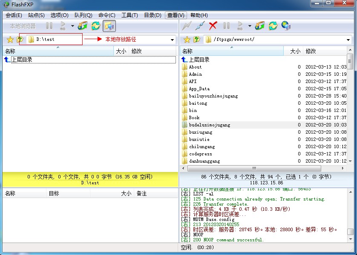Click the remote file list horizontal scrollbar
Image resolution: width=357 pixels, height=255 pixels.
(256, 168)
